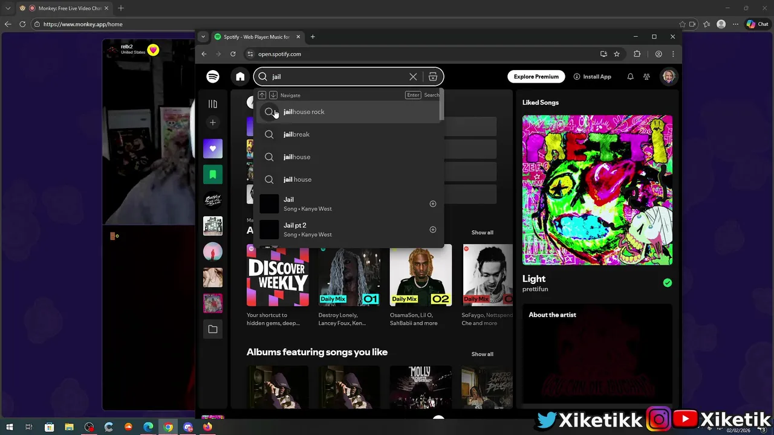View site information icon left of open.spotify.com
The height and width of the screenshot is (435, 774).
(x=250, y=54)
